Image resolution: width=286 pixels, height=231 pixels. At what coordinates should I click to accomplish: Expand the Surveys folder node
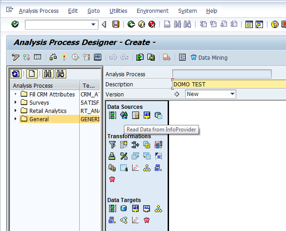click(15, 102)
